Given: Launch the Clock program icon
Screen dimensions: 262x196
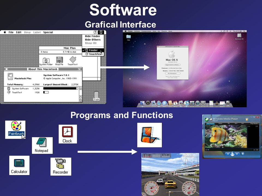Looking at the screenshot, I should click(68, 134).
